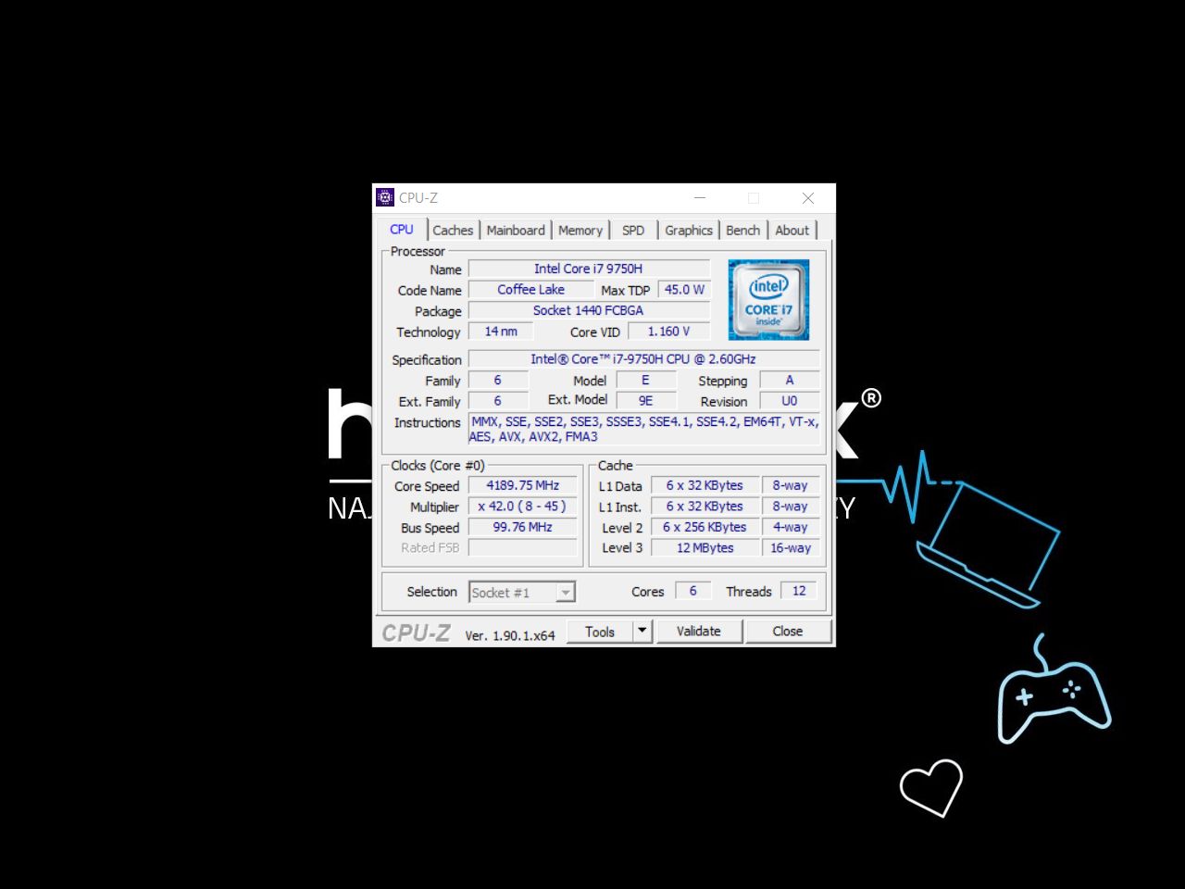This screenshot has width=1185, height=889.
Task: Click the Technology value 14 nm
Action: coord(501,332)
